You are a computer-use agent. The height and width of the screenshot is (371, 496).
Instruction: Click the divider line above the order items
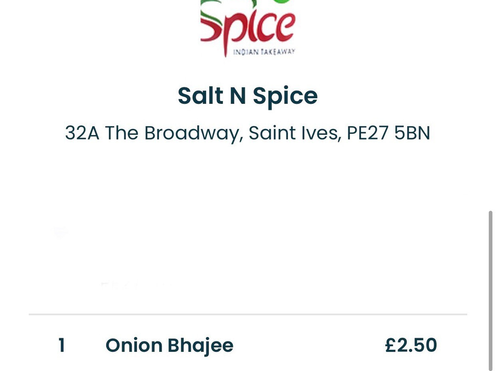tap(248, 315)
